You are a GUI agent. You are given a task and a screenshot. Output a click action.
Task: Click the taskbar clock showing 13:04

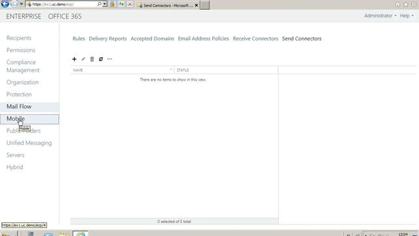point(403,234)
